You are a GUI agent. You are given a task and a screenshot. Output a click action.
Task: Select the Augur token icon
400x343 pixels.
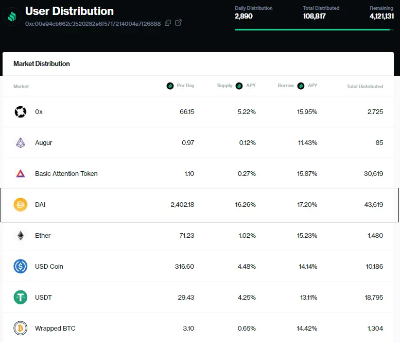21,143
